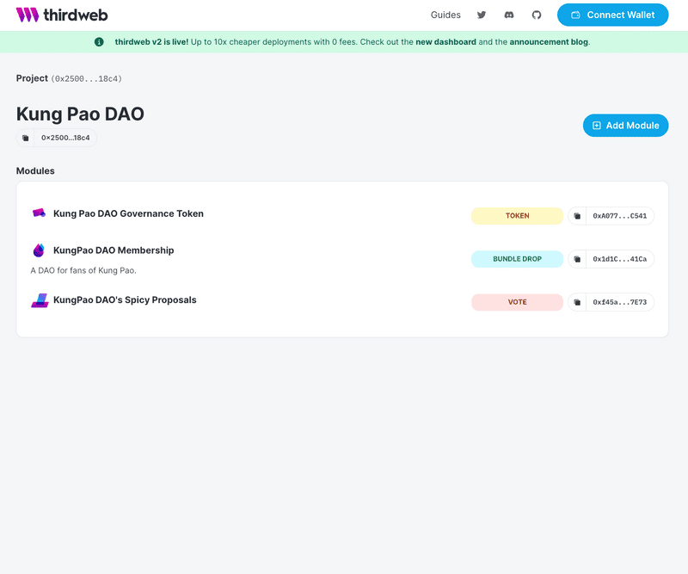The image size is (688, 574).
Task: Open Kung Pao DAO Governance Token module
Action: [128, 213]
